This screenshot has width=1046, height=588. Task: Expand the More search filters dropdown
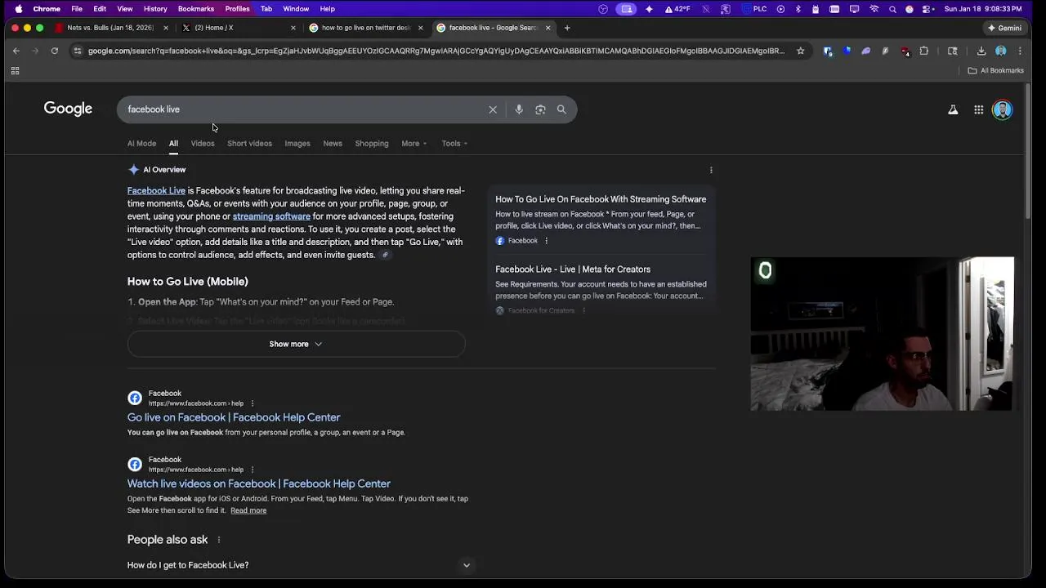(414, 144)
